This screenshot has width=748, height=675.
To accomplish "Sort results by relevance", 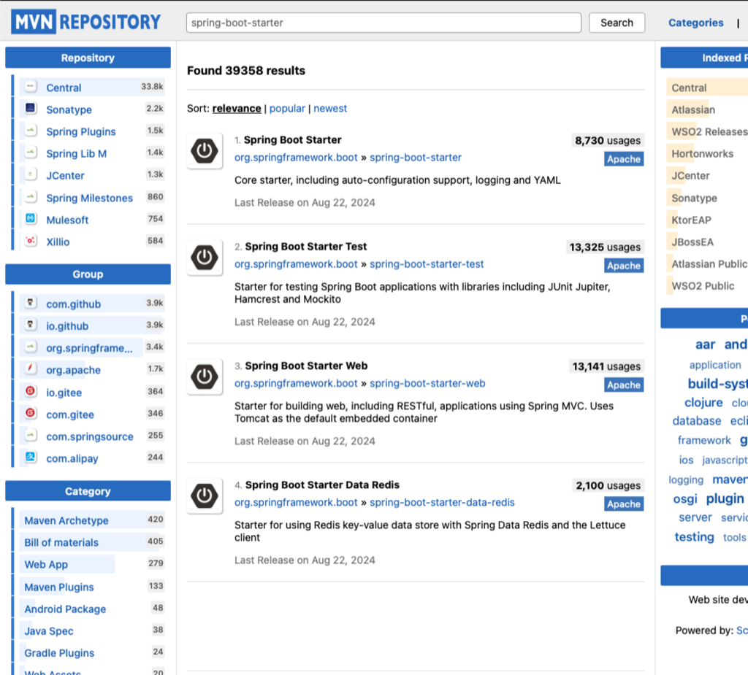I will coord(237,108).
